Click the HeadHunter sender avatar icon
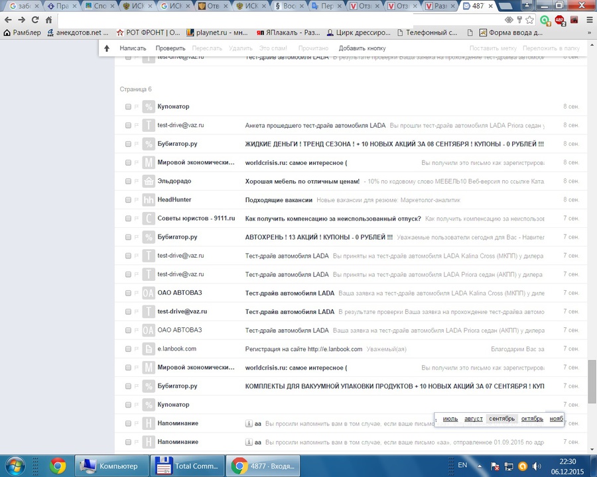The height and width of the screenshot is (477, 597). point(148,199)
